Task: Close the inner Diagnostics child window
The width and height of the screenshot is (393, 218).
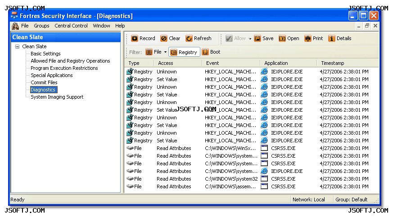Action: (x=375, y=26)
